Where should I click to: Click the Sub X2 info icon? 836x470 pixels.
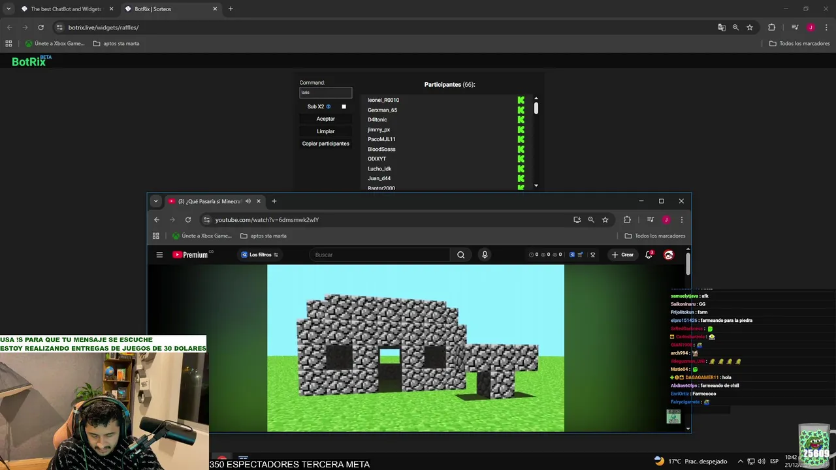329,106
